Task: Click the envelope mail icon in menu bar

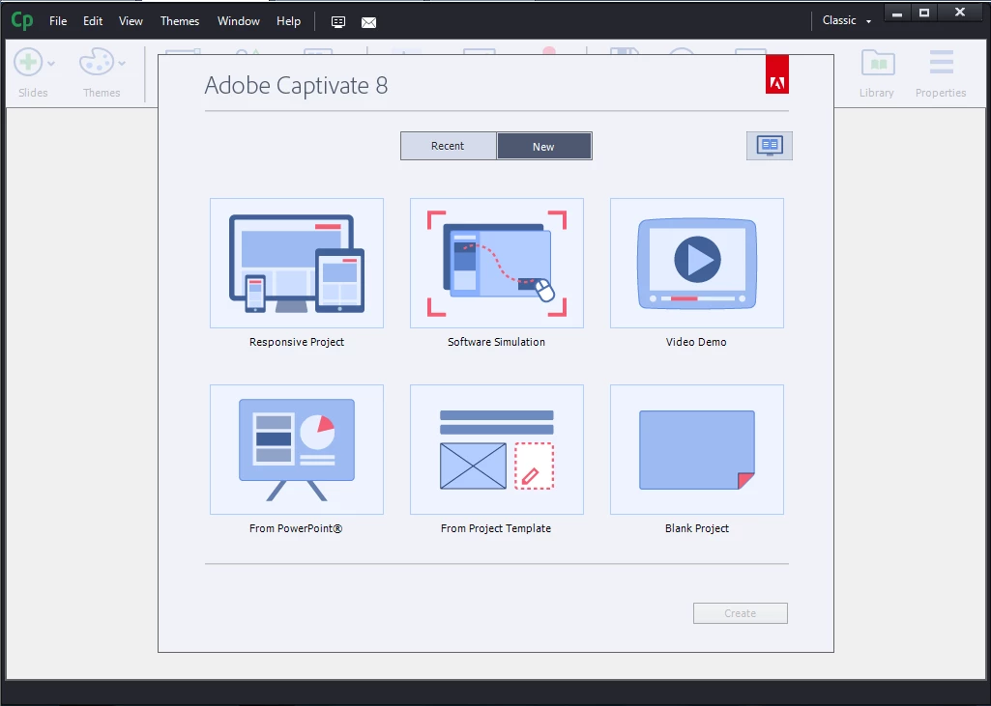Action: click(x=368, y=23)
